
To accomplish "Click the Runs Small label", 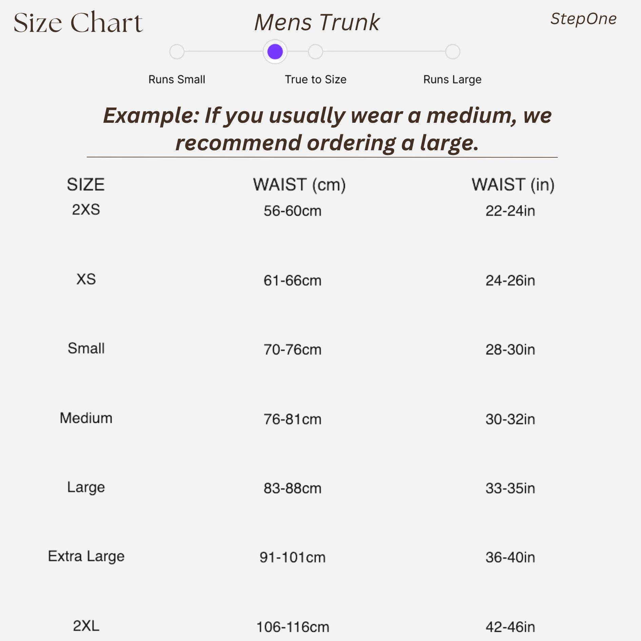I will (x=177, y=79).
